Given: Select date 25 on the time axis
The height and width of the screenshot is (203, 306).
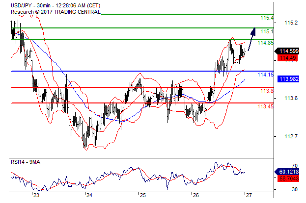Looking at the screenshot, I should pos(142,196).
